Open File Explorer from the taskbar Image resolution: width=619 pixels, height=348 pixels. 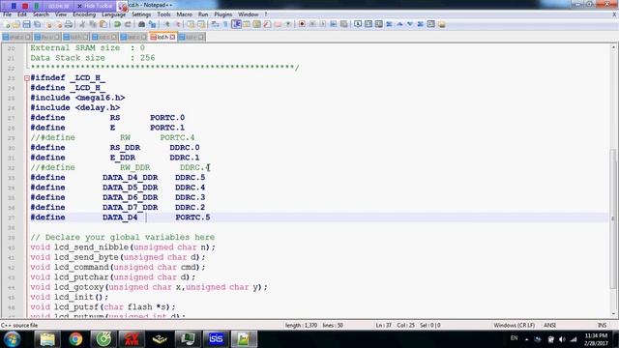[47, 339]
